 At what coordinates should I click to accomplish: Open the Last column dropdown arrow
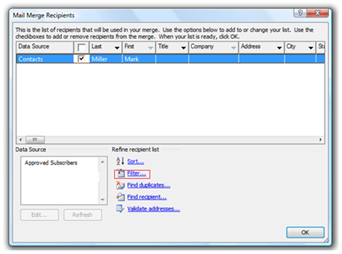tap(117, 48)
